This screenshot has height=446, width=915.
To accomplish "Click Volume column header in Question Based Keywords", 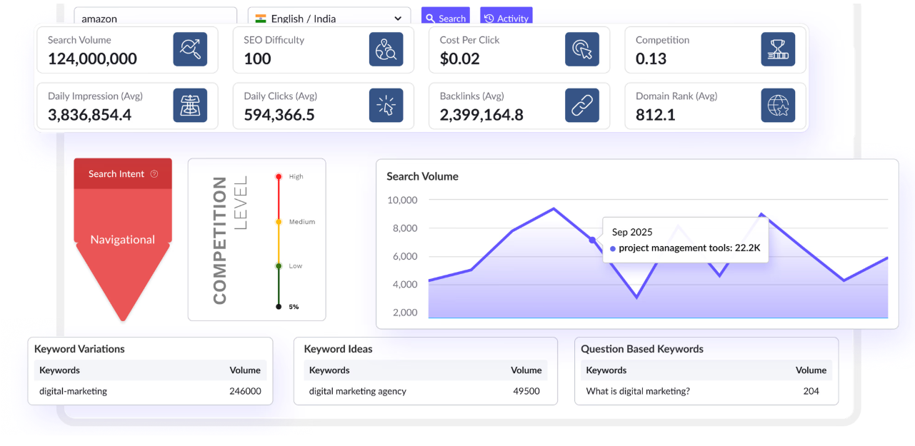I will [x=811, y=370].
